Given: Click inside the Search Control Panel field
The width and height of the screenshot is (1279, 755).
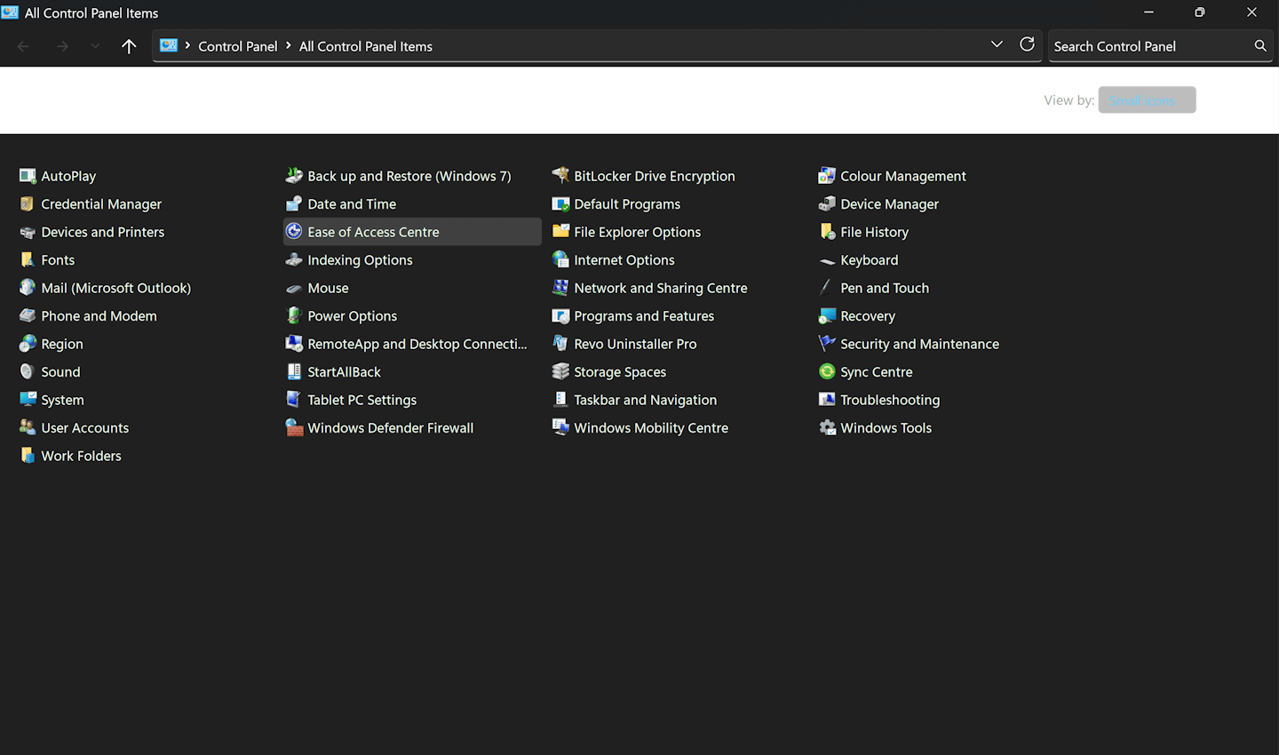Looking at the screenshot, I should coord(1146,45).
